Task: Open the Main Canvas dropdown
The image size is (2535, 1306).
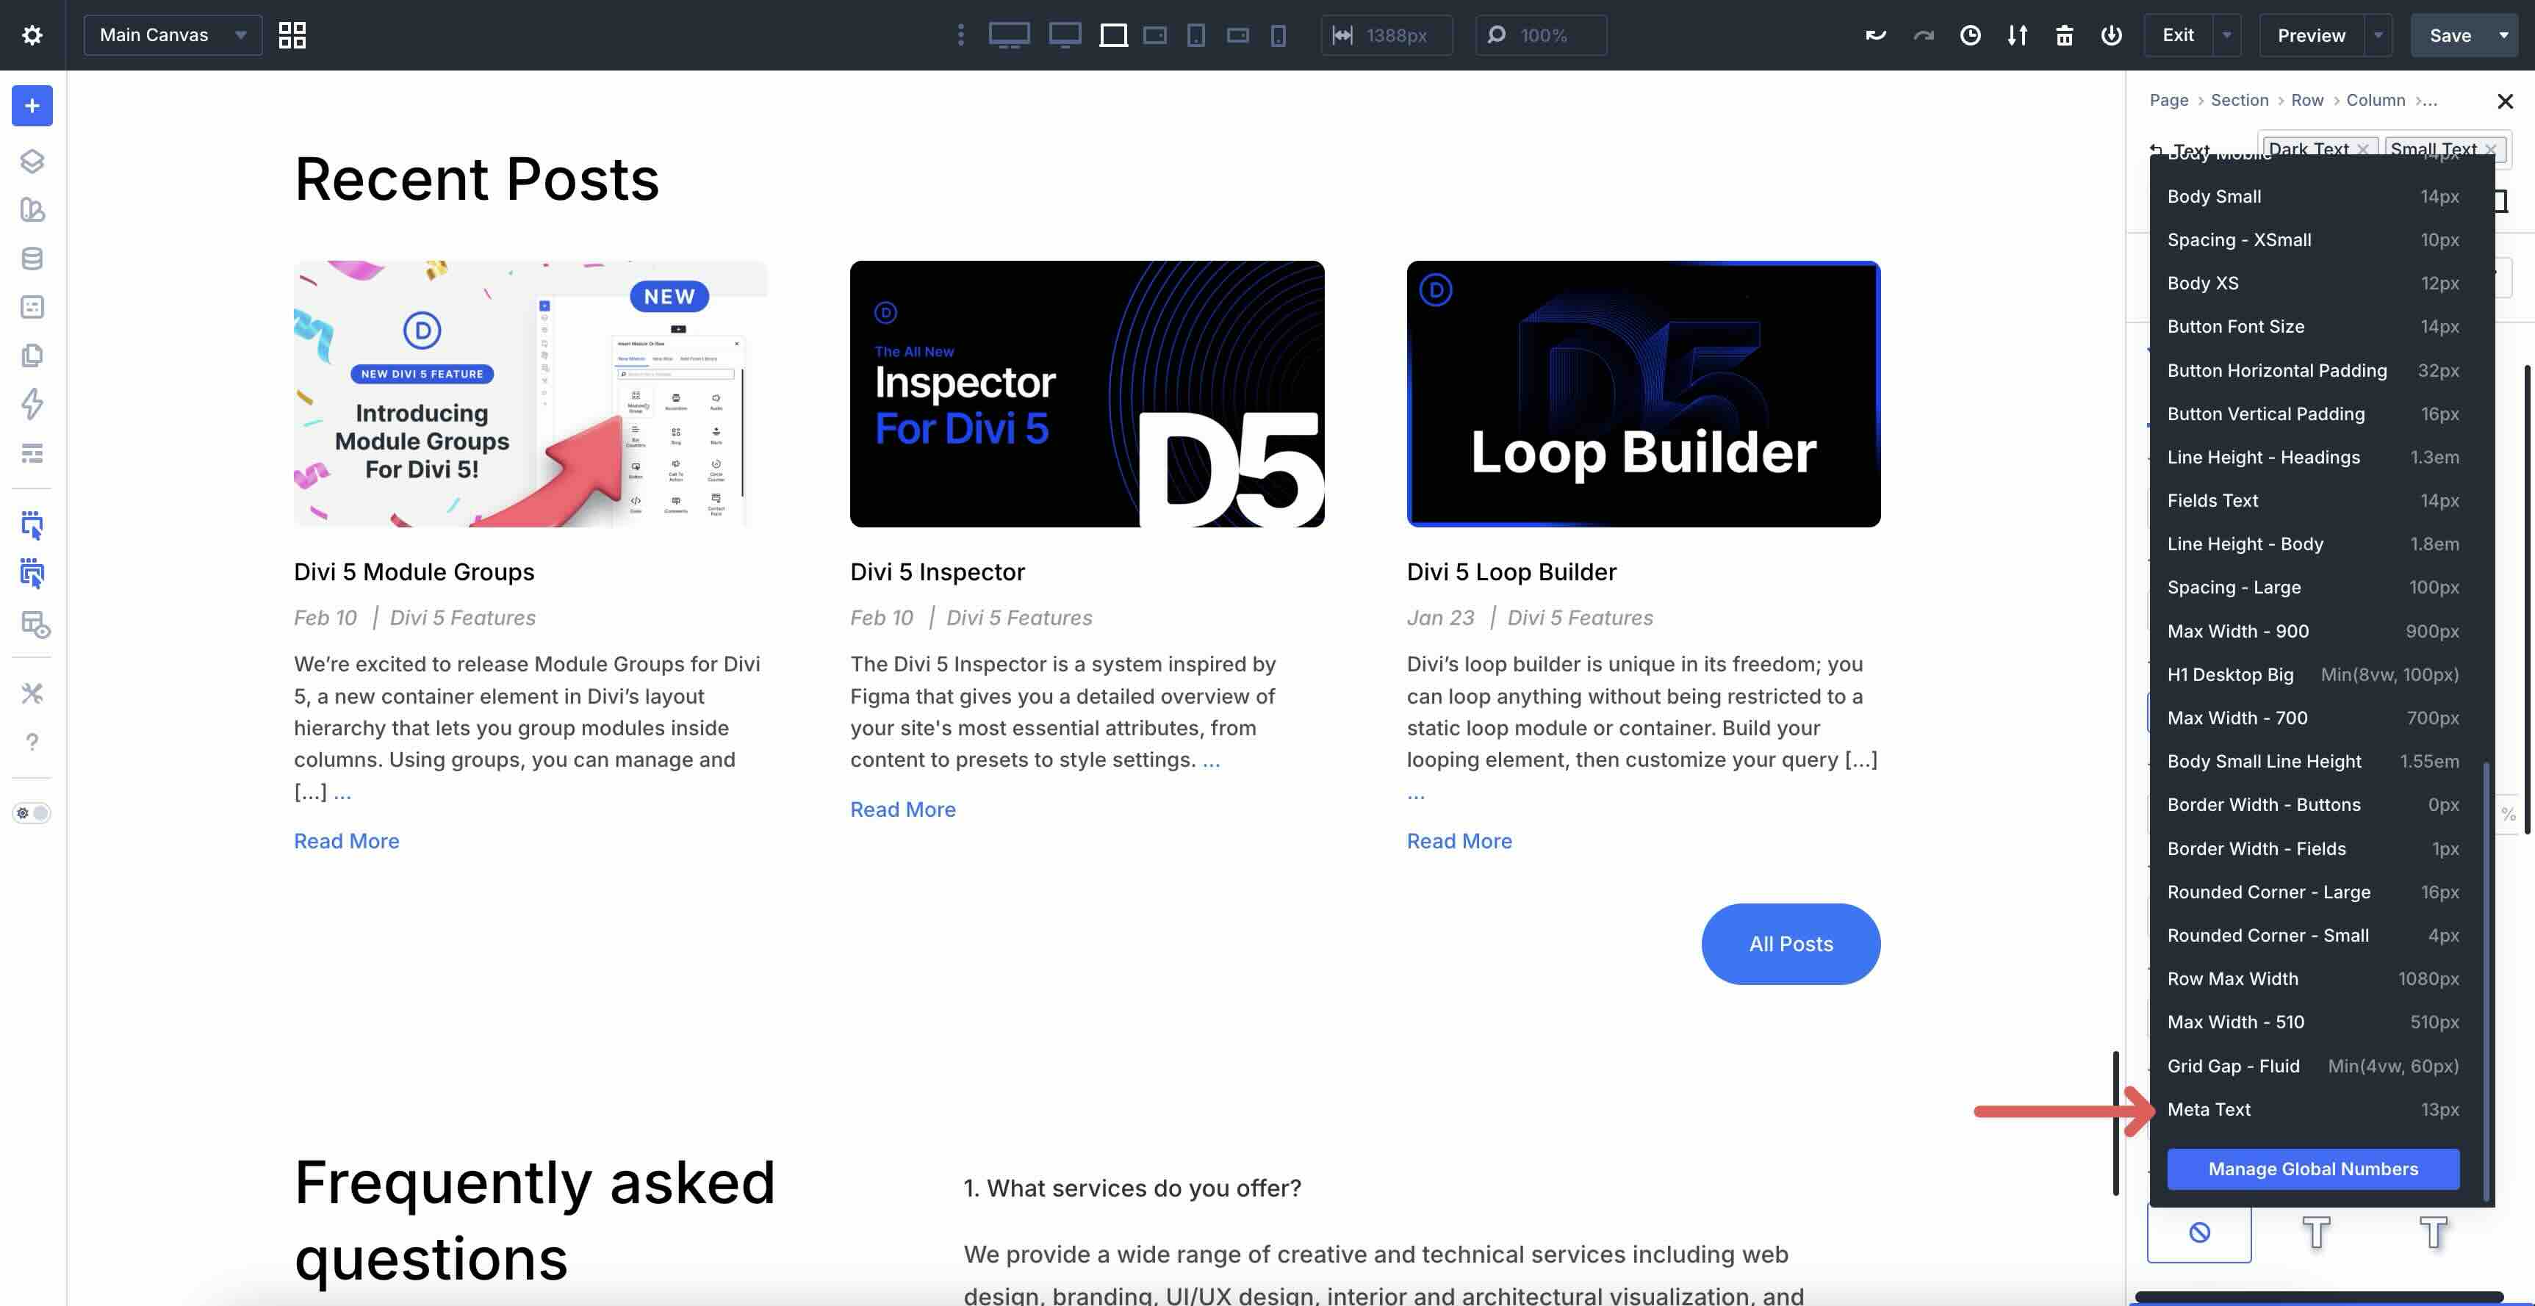Action: (172, 35)
